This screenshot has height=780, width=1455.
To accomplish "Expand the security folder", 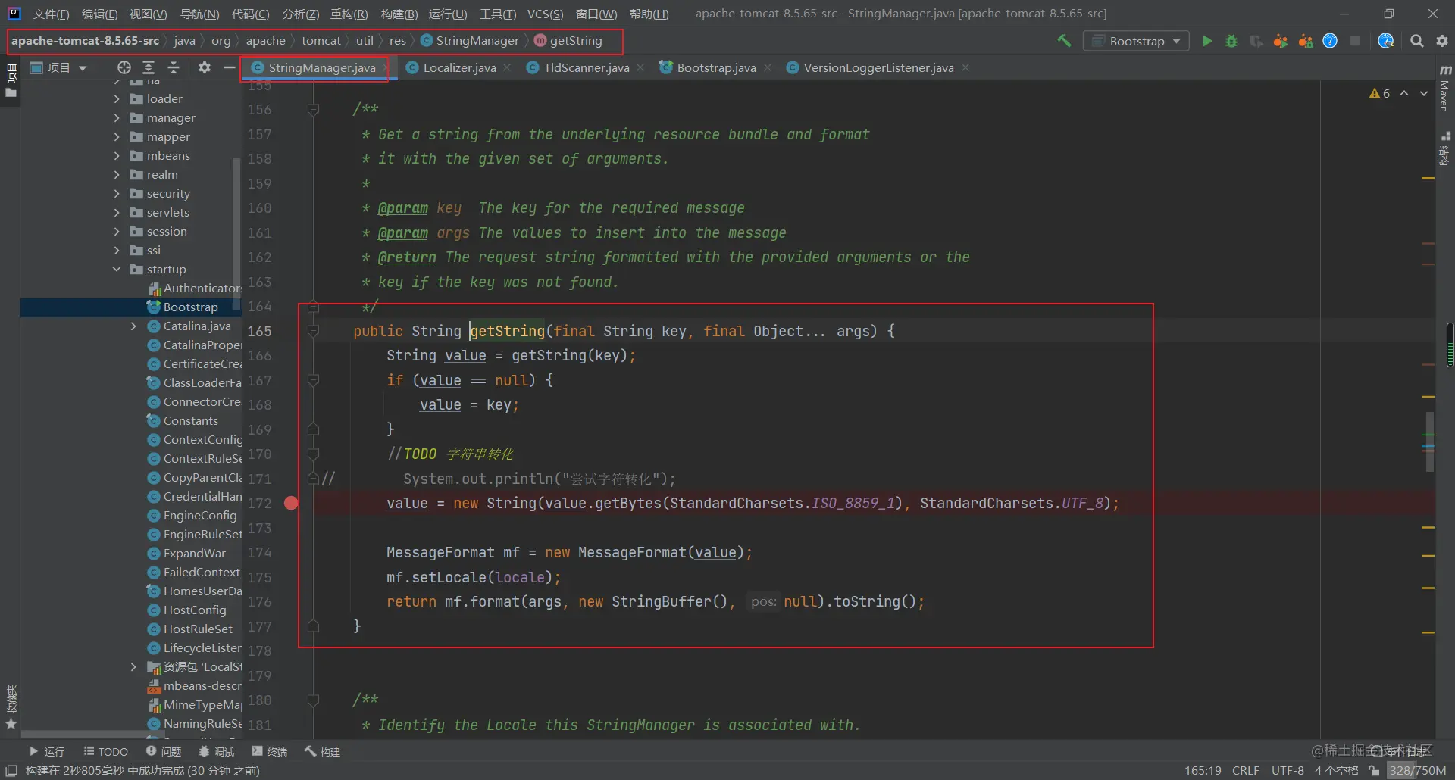I will (x=117, y=193).
